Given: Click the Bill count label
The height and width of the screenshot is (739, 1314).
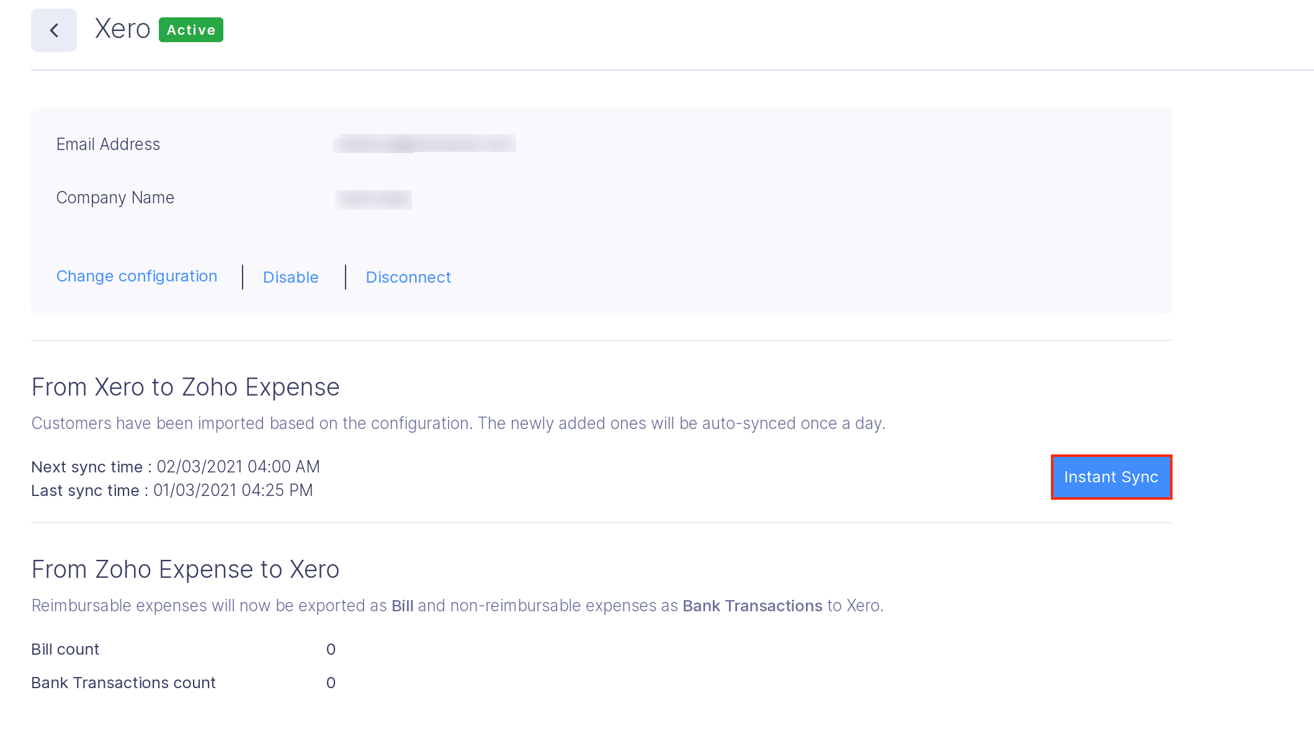Looking at the screenshot, I should click(x=65, y=649).
